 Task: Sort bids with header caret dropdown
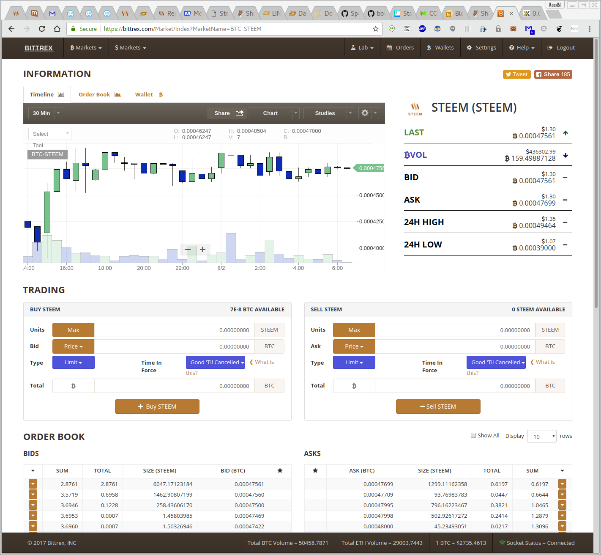(33, 470)
